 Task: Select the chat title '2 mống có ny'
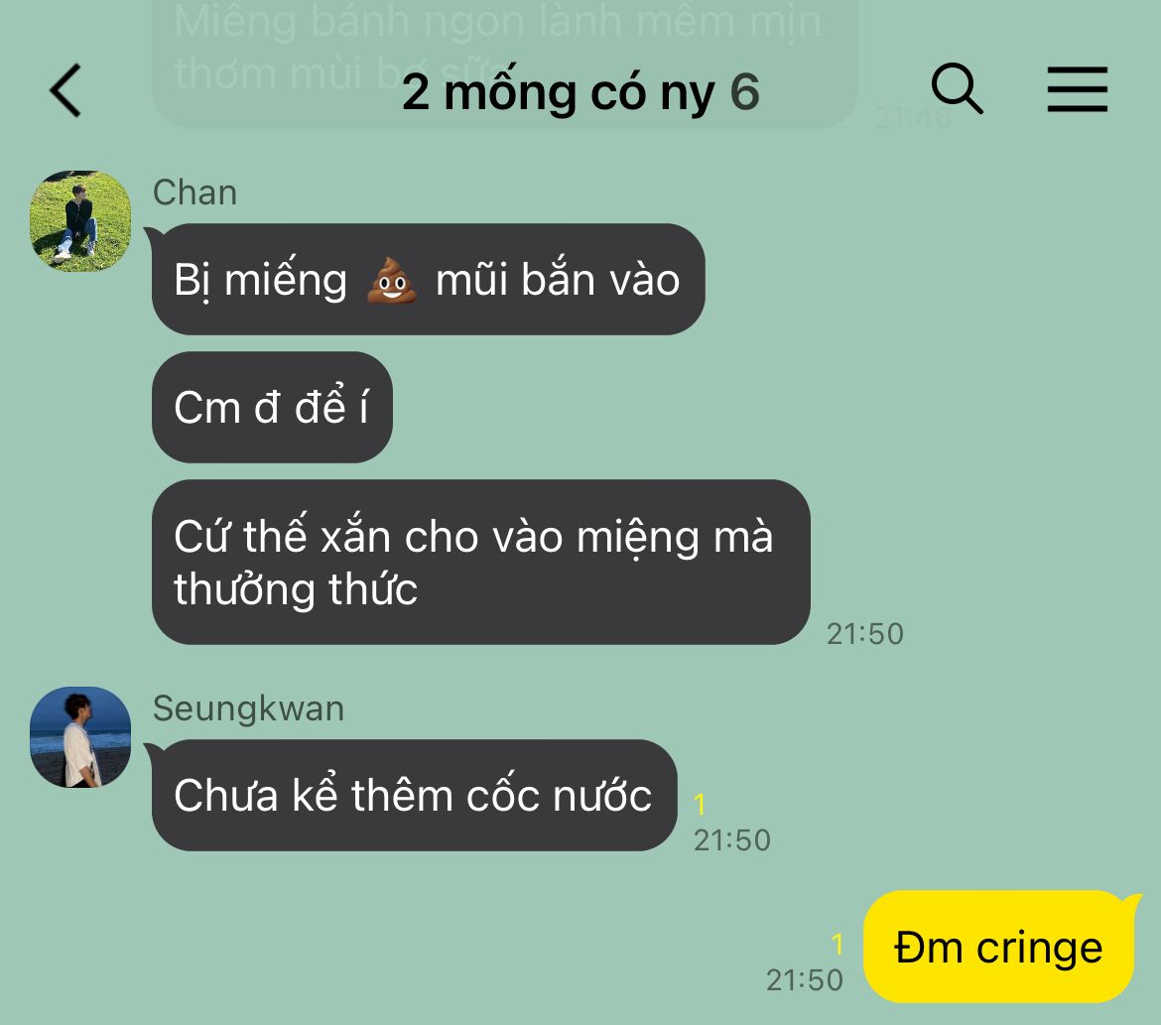[559, 92]
